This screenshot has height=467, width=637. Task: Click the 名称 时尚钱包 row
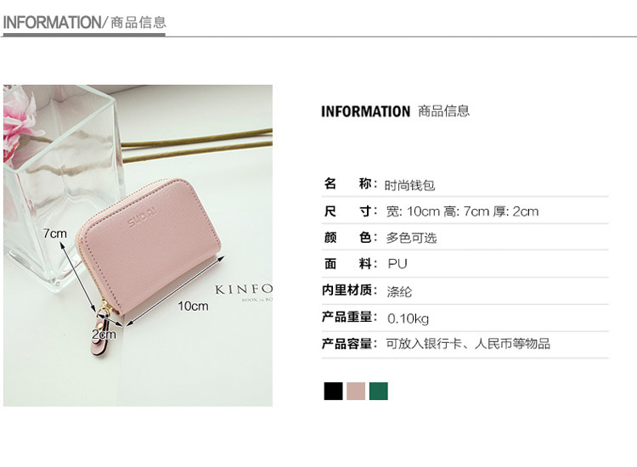(465, 185)
